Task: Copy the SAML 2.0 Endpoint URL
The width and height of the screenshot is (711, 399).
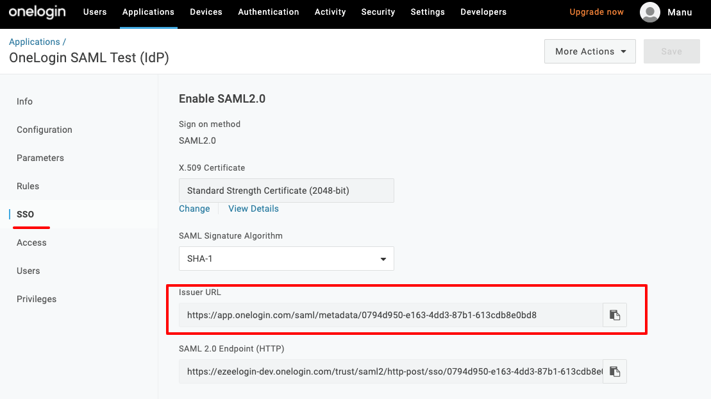Action: [614, 371]
